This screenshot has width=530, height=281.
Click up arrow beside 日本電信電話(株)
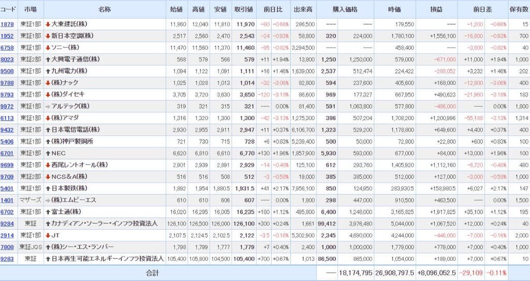[x=48, y=130]
